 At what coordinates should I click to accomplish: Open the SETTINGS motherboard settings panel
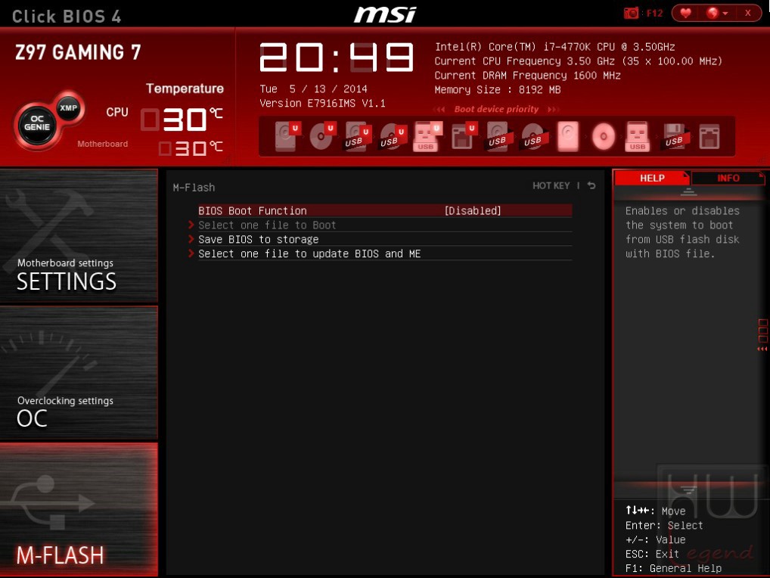(x=79, y=235)
